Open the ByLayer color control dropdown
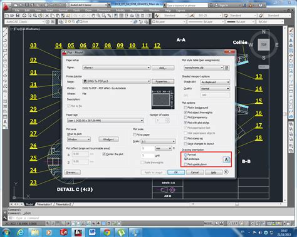The width and height of the screenshot is (297, 237). click(169, 22)
